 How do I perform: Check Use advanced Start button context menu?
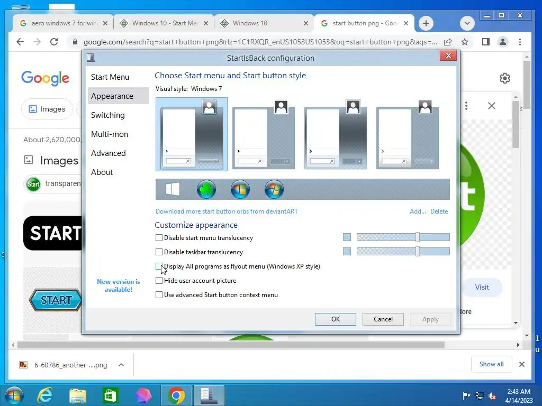point(159,295)
